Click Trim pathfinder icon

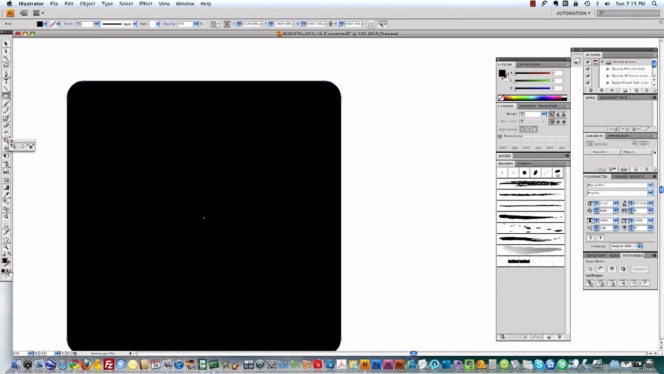click(601, 283)
